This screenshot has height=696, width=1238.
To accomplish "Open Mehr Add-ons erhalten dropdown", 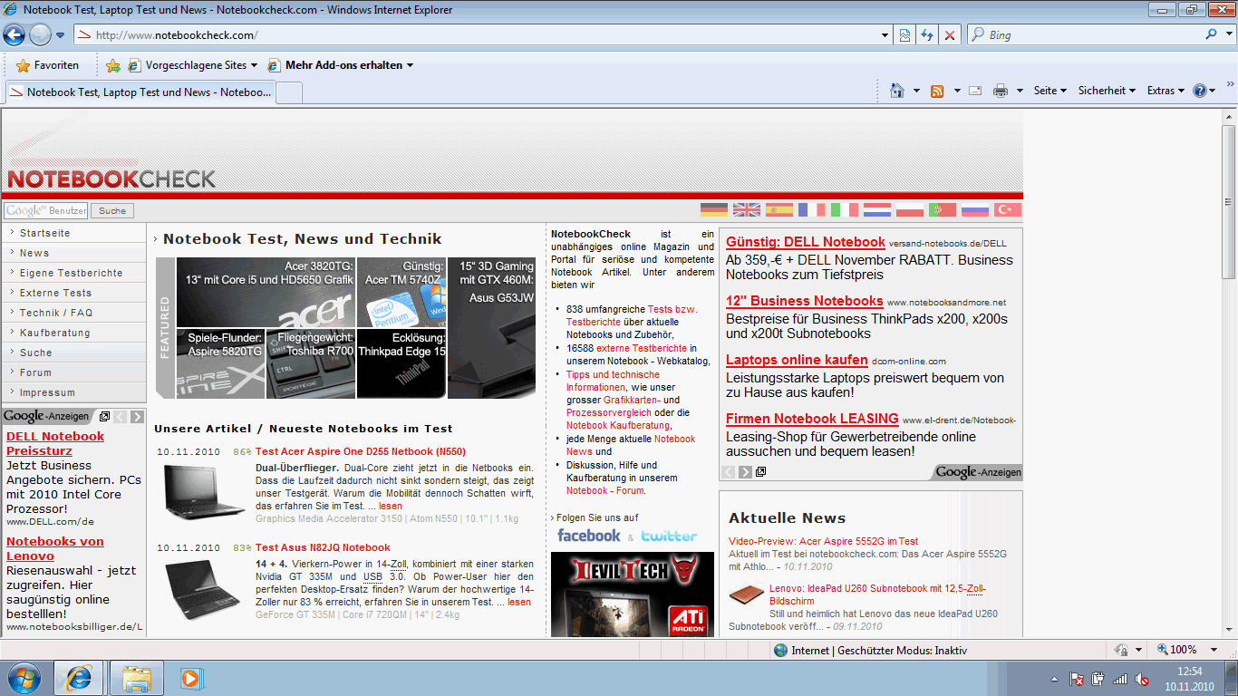I will (x=340, y=65).
